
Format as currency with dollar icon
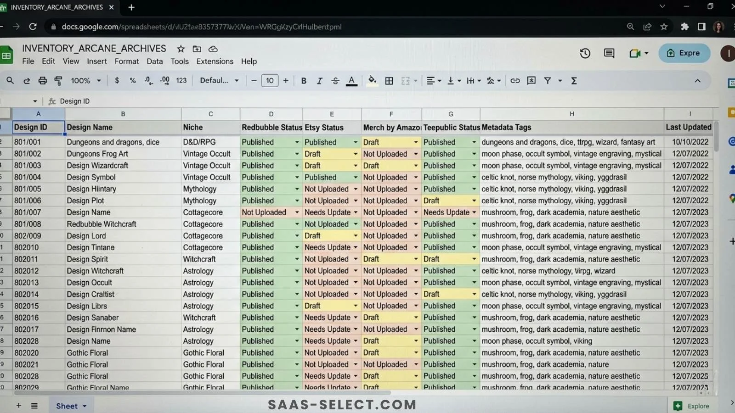[117, 80]
